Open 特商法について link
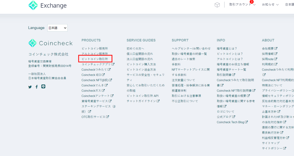 pos(272,85)
